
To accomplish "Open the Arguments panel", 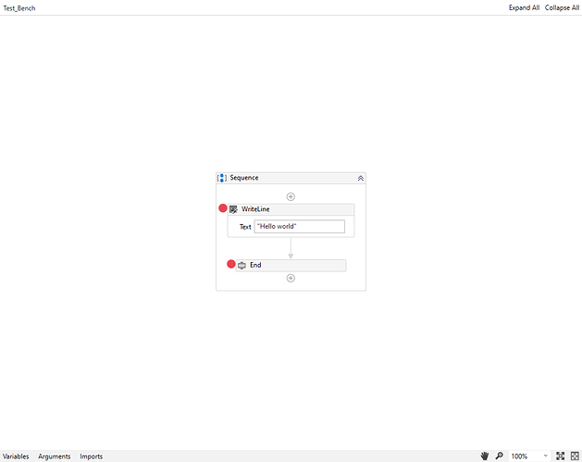I will coord(55,456).
